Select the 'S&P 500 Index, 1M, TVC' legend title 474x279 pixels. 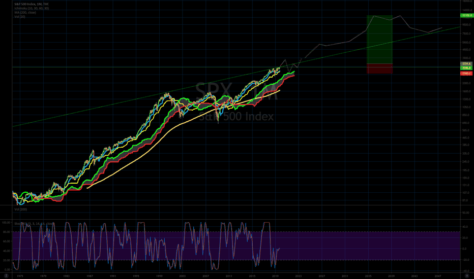click(32, 4)
